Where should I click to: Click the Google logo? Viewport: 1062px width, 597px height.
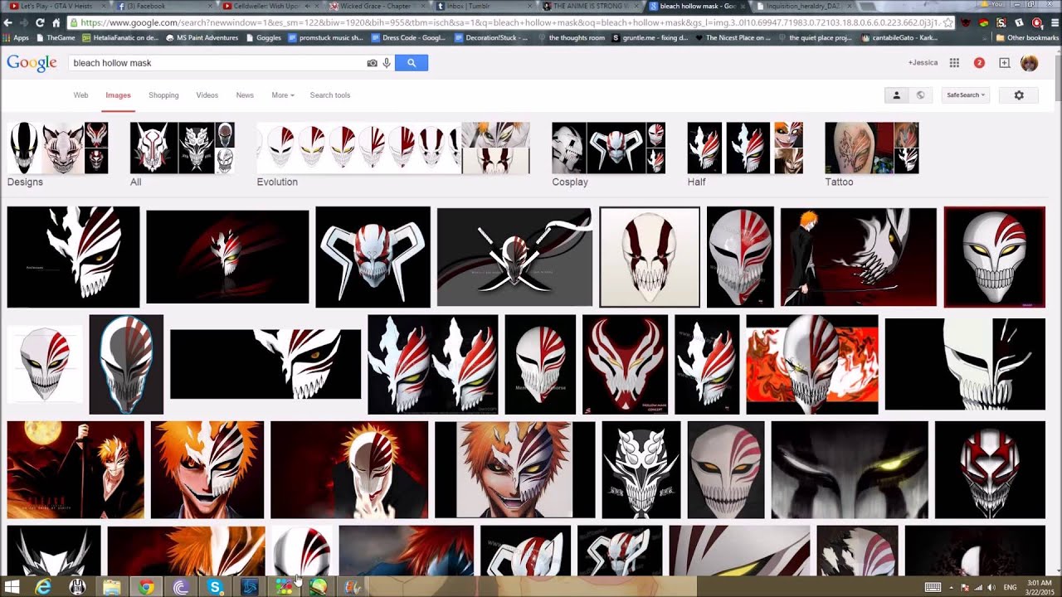pos(32,63)
